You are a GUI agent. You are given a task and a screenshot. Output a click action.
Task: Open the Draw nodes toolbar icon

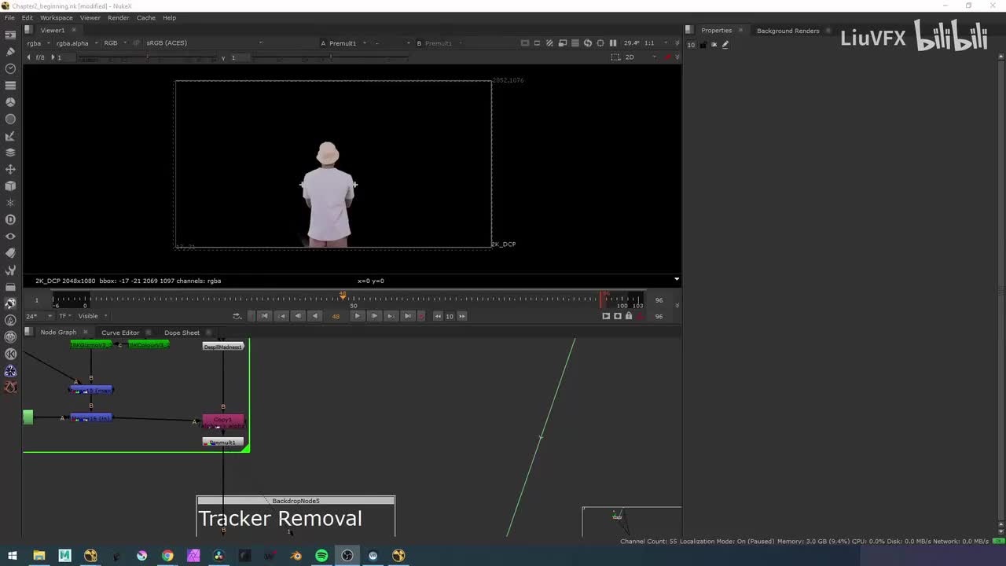(x=10, y=51)
